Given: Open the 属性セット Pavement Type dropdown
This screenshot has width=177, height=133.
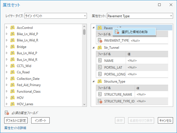Looking at the screenshot, I should 140,16.
